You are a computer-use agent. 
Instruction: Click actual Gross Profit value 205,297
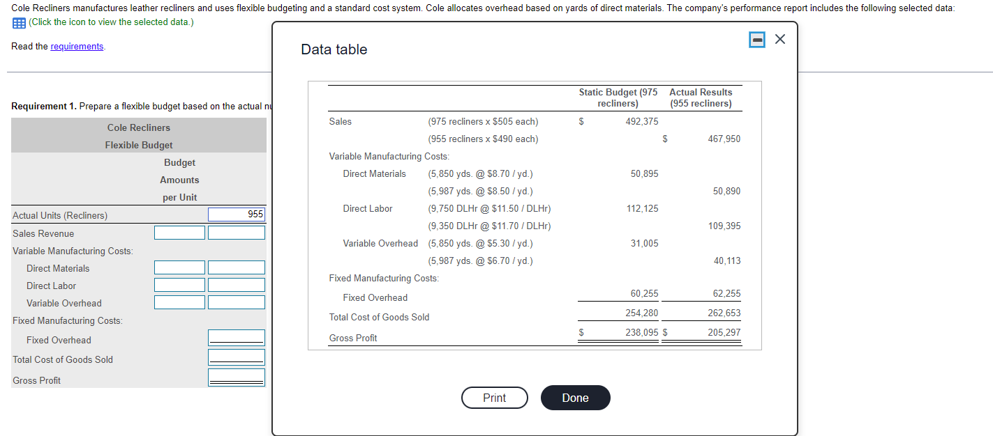point(724,332)
